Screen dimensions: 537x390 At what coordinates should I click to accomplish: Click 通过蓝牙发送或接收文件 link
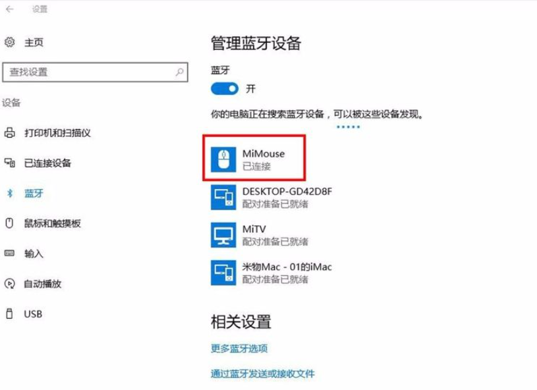tap(263, 374)
